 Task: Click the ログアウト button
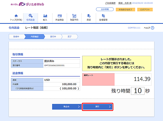pyautogui.click(x=145, y=10)
